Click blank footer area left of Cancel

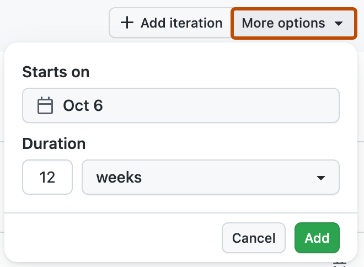pyautogui.click(x=110, y=238)
